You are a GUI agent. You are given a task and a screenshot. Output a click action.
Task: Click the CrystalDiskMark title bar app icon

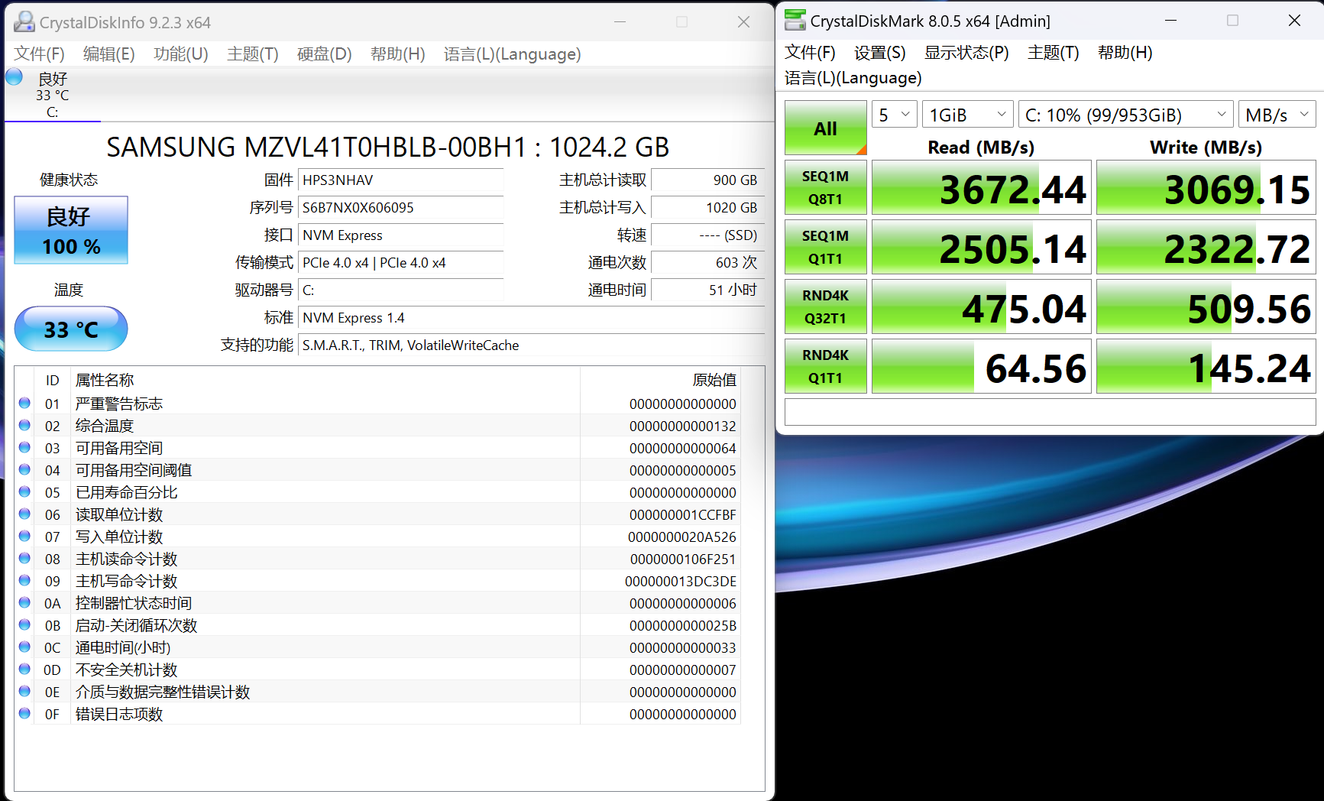coord(795,20)
